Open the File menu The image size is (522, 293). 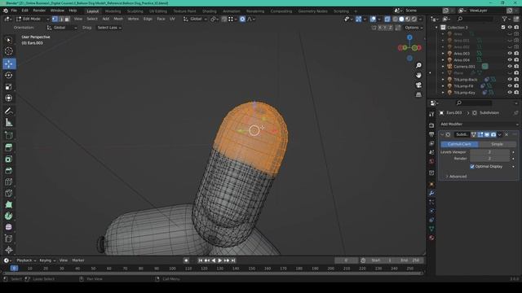(14, 11)
